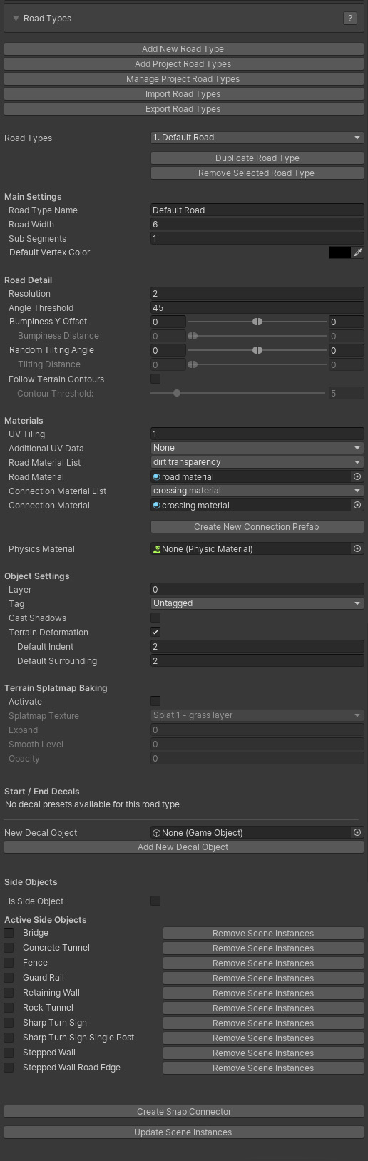Click the Road Width input field
The image size is (368, 1161).
click(x=257, y=224)
